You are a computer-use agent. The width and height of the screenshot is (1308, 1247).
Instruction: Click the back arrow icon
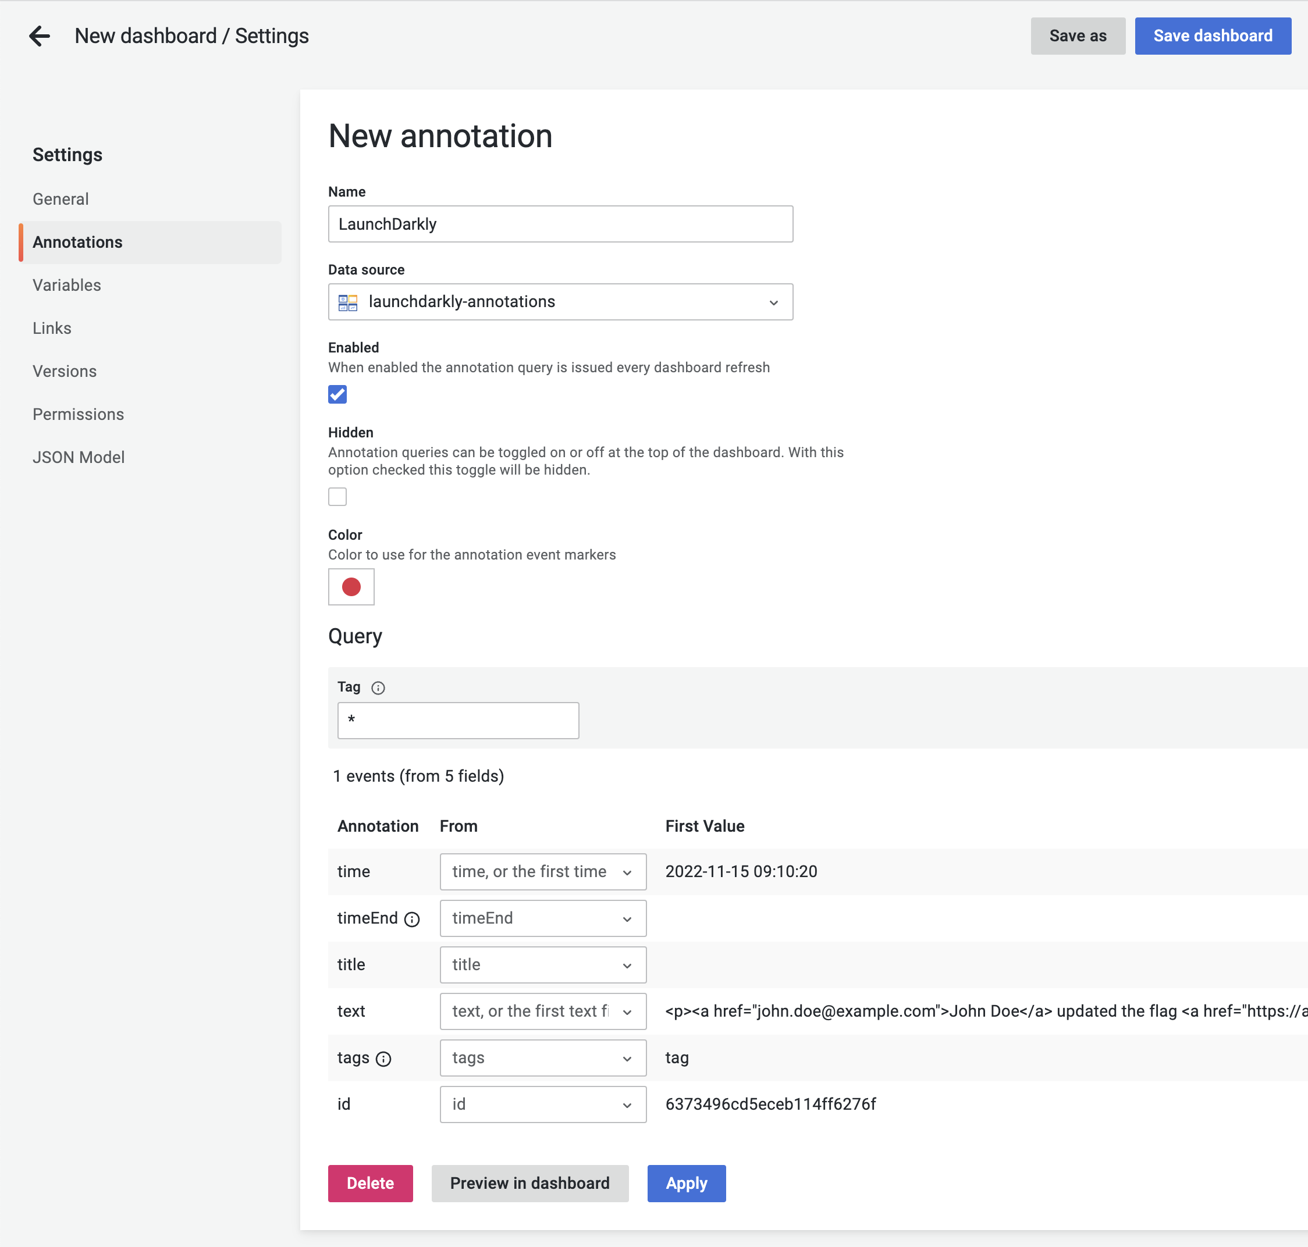tap(40, 36)
